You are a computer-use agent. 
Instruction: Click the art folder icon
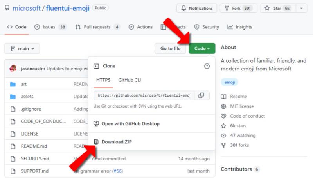click(13, 84)
